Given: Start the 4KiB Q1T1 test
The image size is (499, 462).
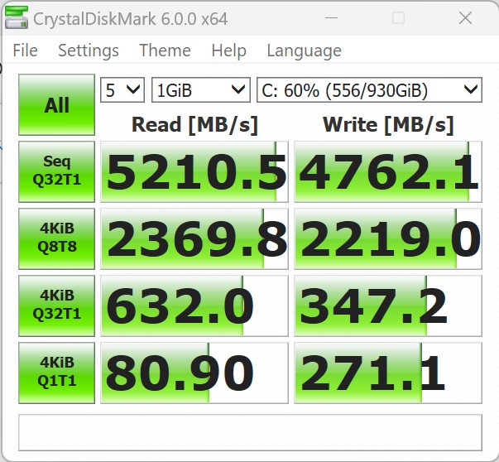Looking at the screenshot, I should (x=56, y=373).
